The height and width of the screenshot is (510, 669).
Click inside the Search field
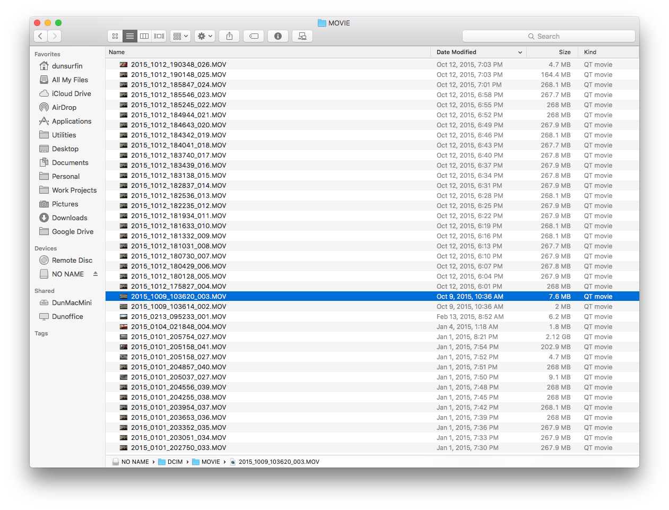(549, 36)
